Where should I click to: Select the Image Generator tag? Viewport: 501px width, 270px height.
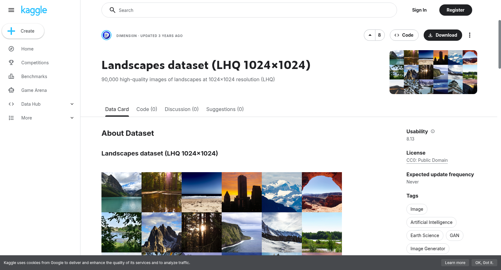[428, 249]
